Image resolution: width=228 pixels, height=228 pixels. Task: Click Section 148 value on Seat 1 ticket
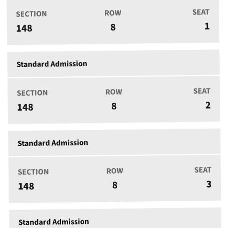pyautogui.click(x=24, y=28)
